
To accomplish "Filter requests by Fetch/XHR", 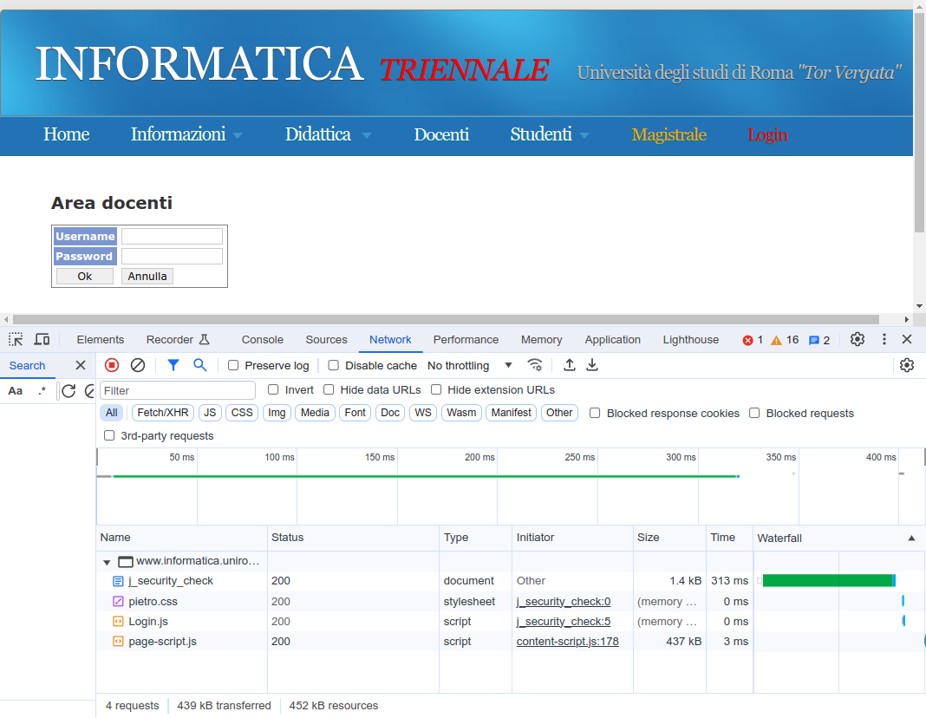I will coord(162,413).
